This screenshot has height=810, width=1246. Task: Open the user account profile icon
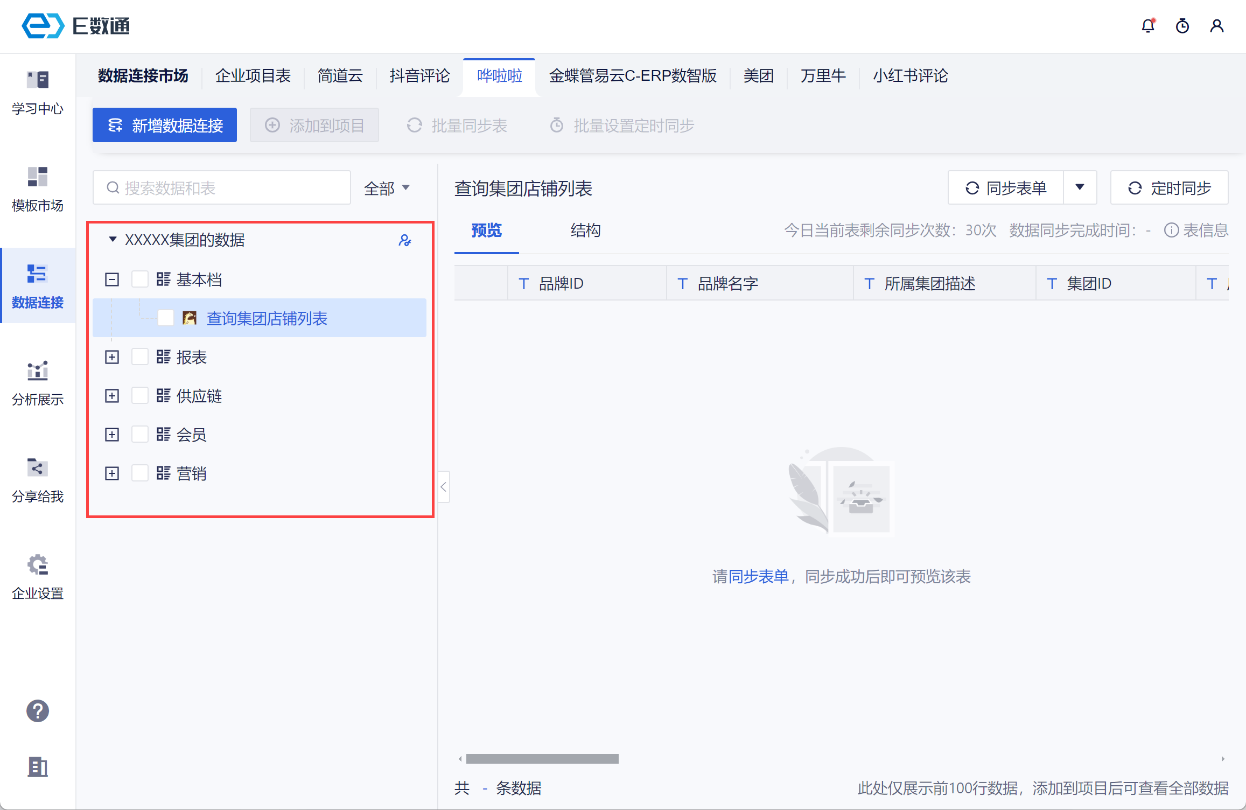point(1216,26)
